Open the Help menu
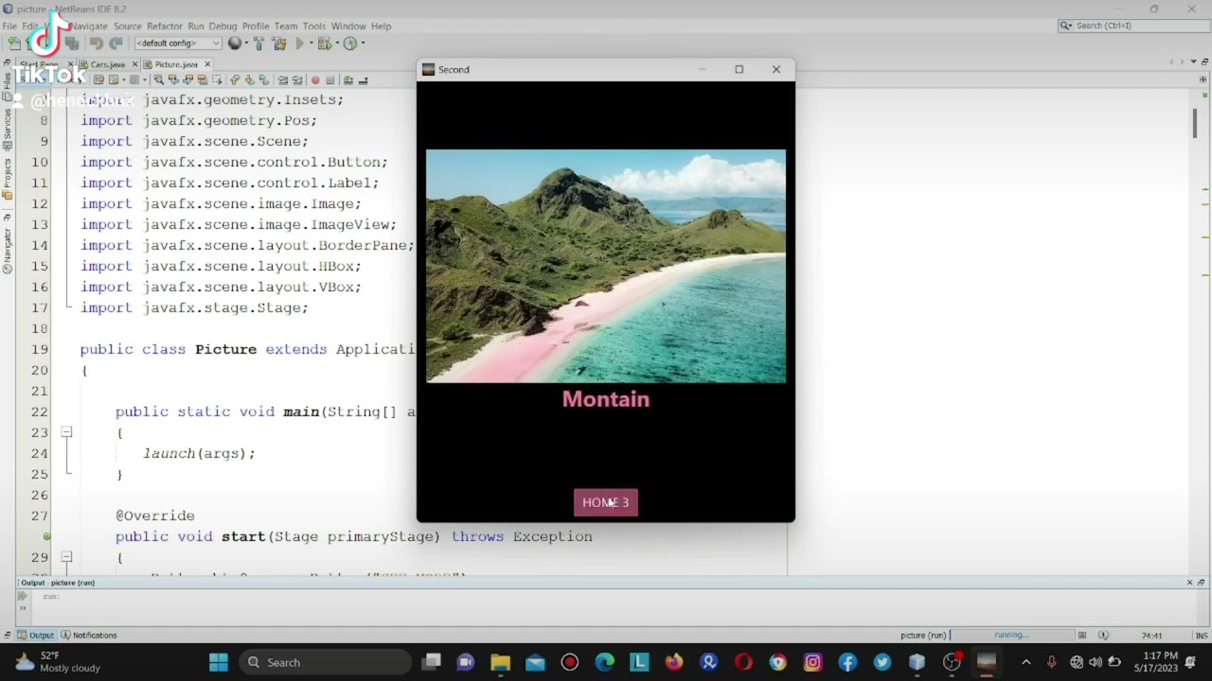Image resolution: width=1212 pixels, height=681 pixels. point(382,26)
